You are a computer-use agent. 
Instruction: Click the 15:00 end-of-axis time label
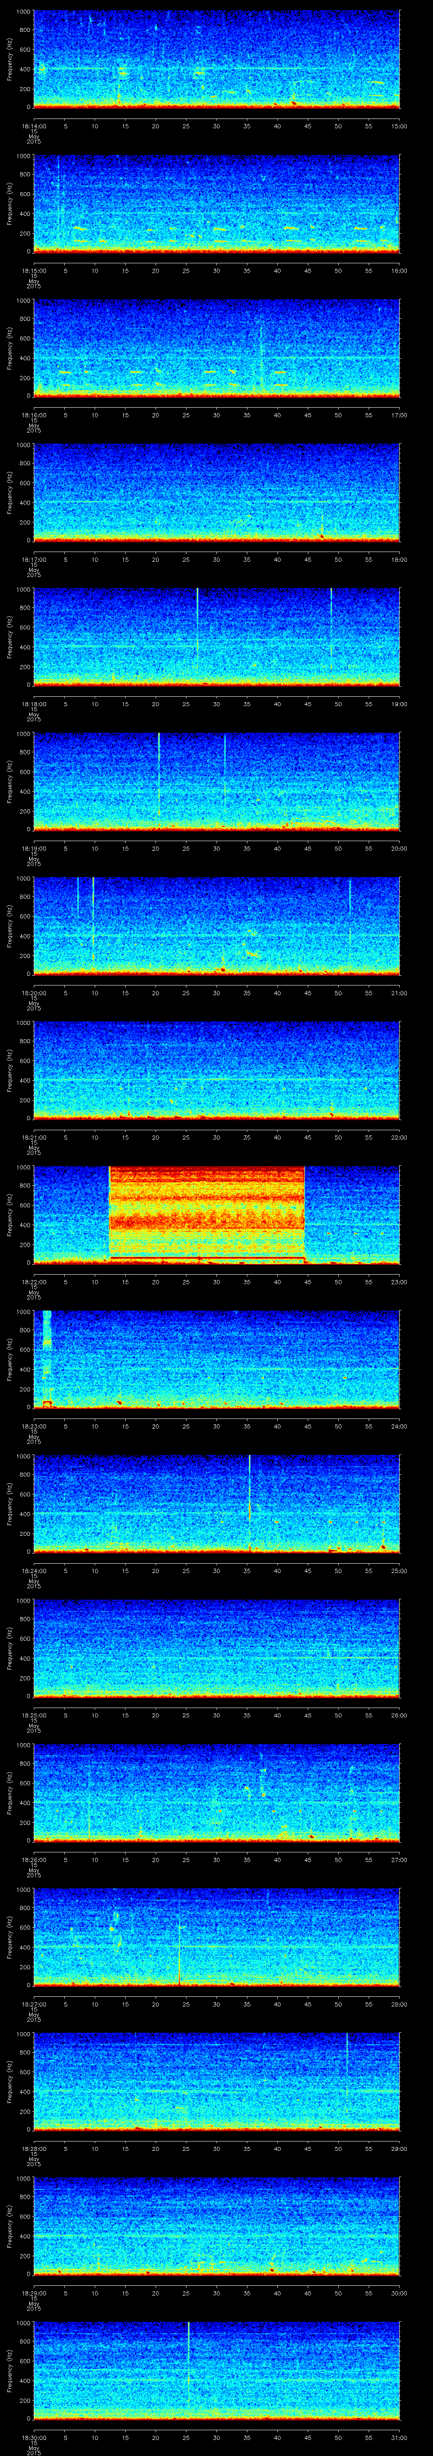pyautogui.click(x=400, y=126)
